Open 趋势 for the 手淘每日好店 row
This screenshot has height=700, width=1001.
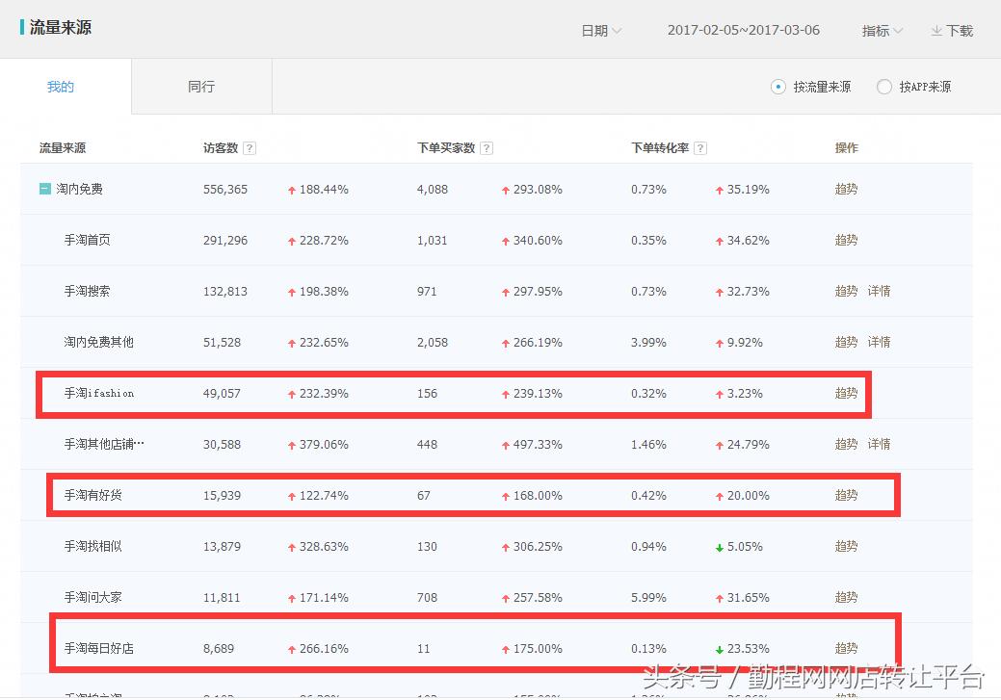[x=846, y=648]
